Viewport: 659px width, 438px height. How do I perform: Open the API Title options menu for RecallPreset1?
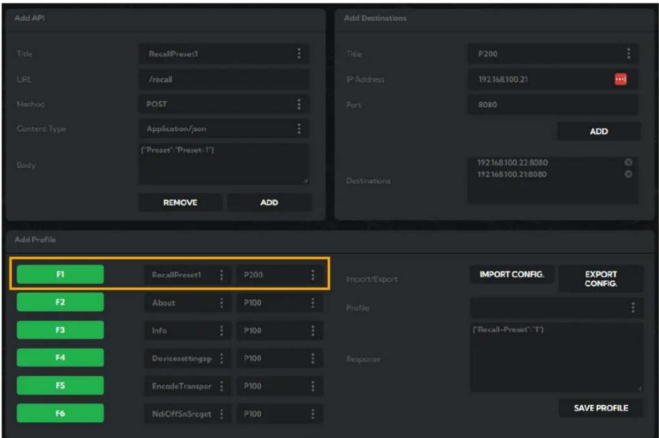pyautogui.click(x=299, y=54)
